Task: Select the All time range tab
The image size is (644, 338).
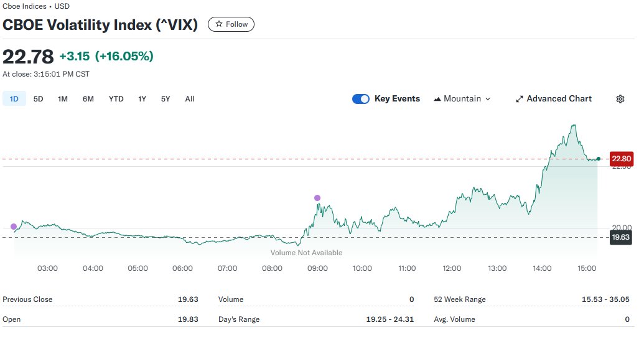Action: pos(190,99)
